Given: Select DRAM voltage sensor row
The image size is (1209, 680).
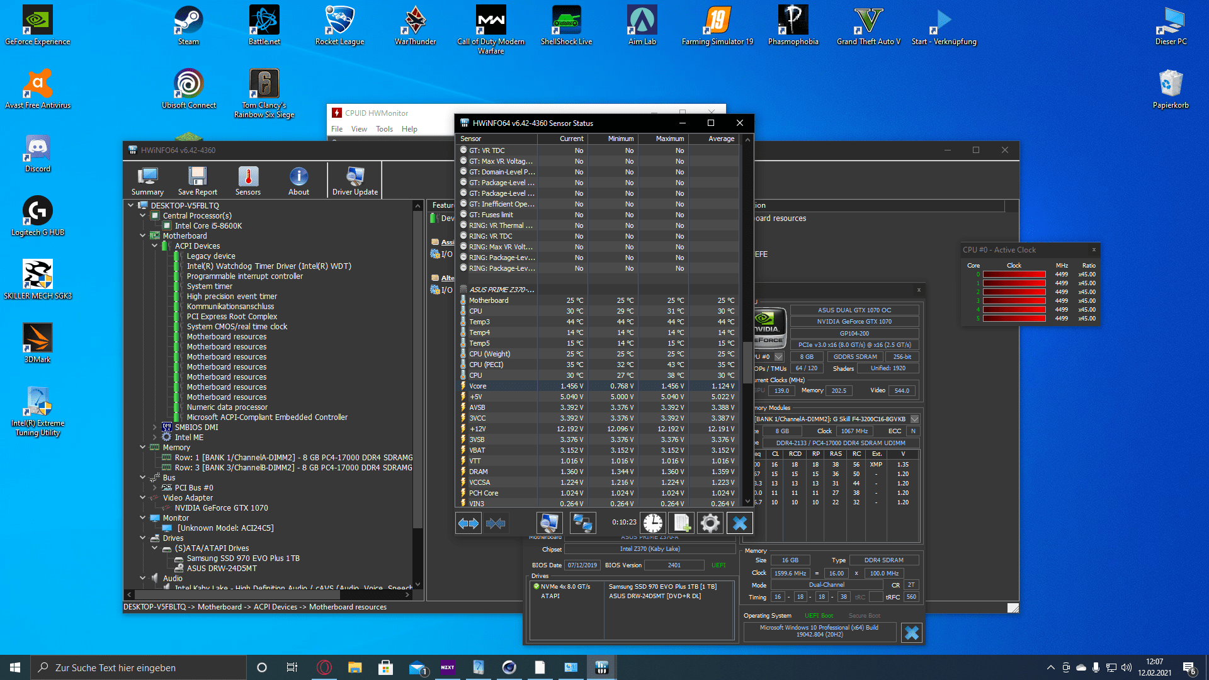Looking at the screenshot, I should [598, 472].
